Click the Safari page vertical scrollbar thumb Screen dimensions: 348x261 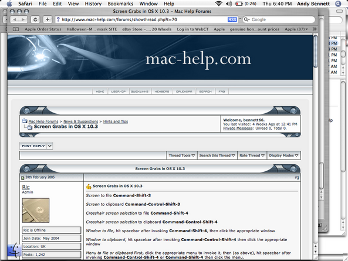point(315,52)
